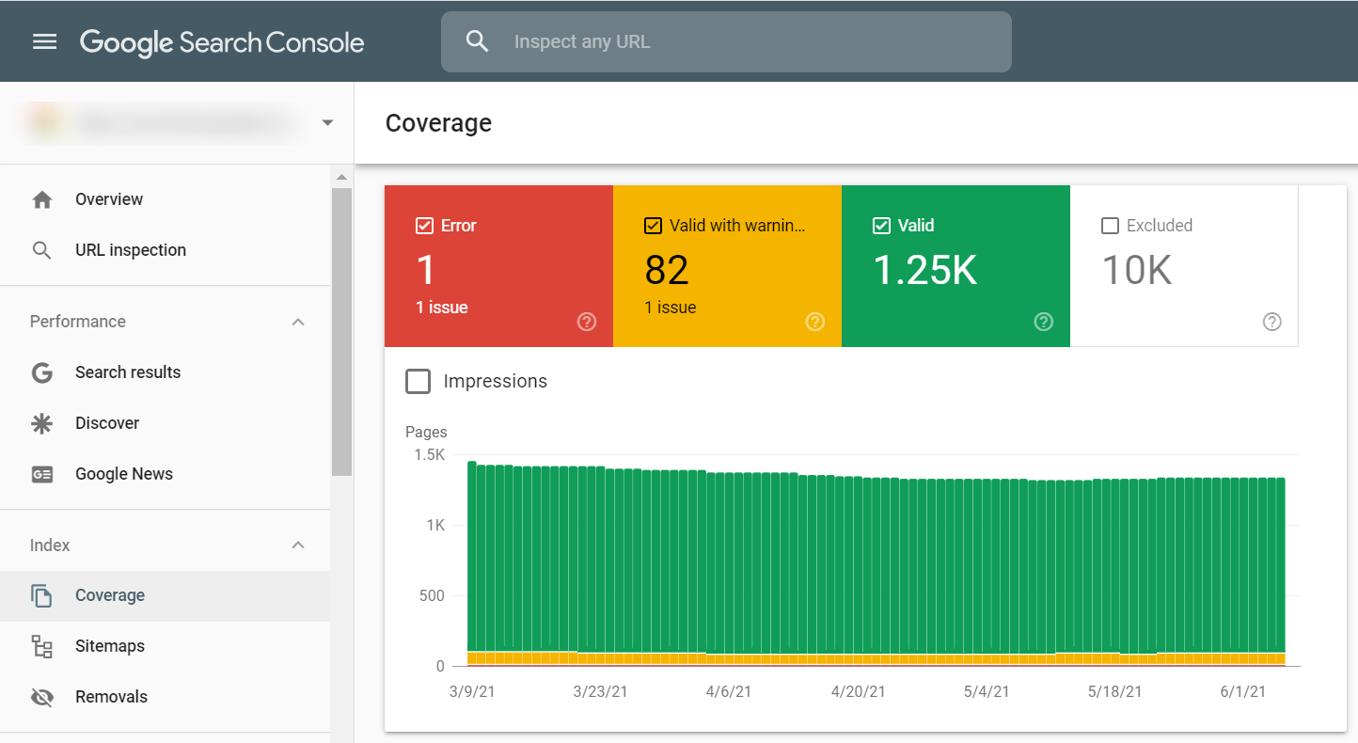Click '1 issue' text on Error card

point(442,308)
